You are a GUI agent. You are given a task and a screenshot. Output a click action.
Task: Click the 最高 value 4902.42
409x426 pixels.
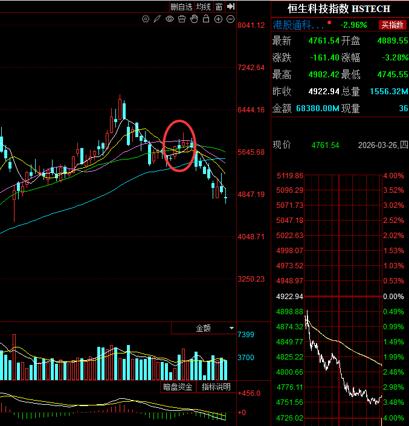[324, 74]
